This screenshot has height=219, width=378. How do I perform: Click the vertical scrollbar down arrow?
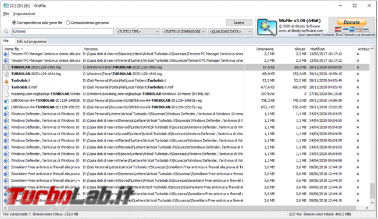(372, 203)
